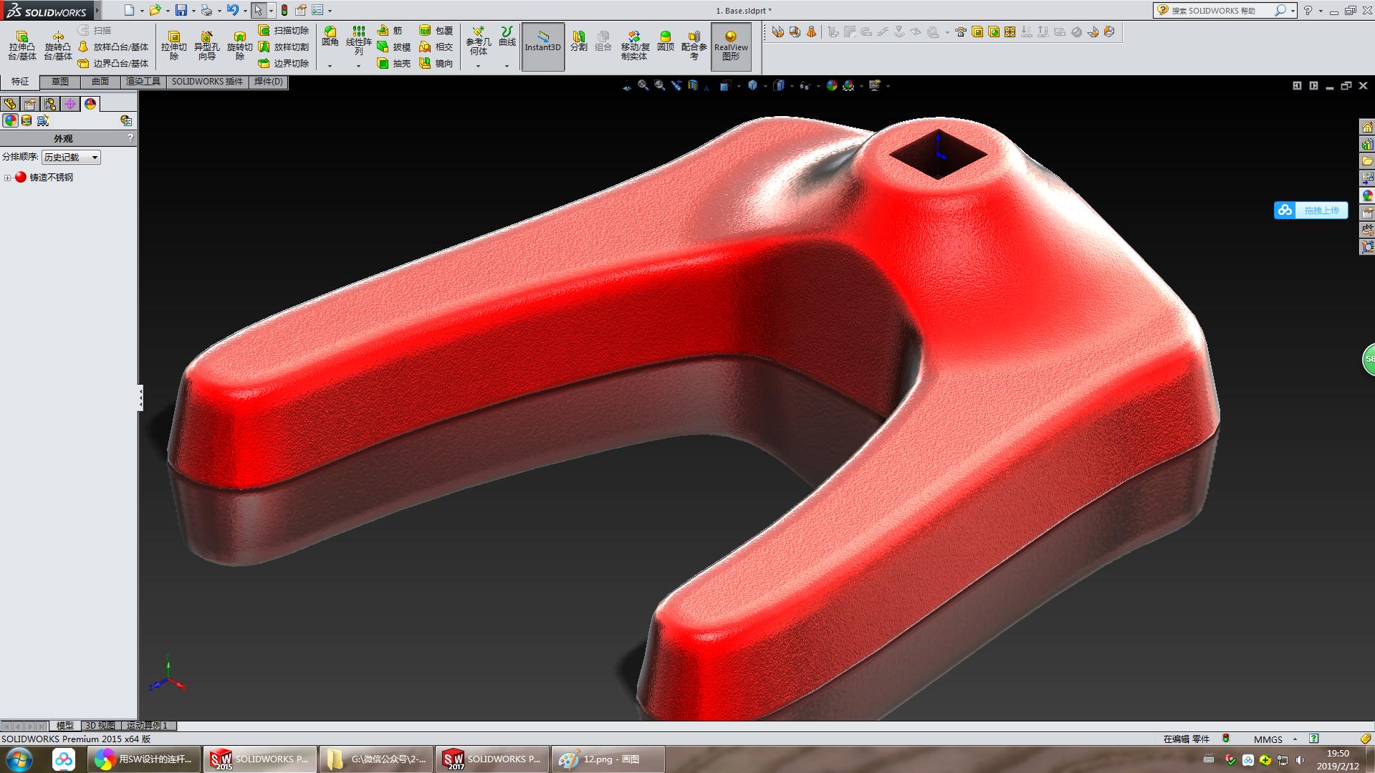Toggle Instant3D mode off
This screenshot has width=1375, height=773.
coord(542,47)
